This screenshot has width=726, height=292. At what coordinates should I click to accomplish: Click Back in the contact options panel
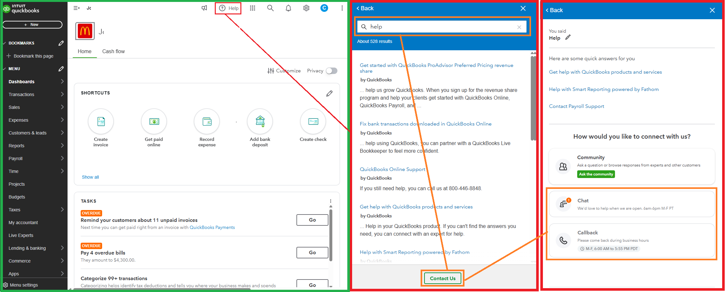coord(554,10)
